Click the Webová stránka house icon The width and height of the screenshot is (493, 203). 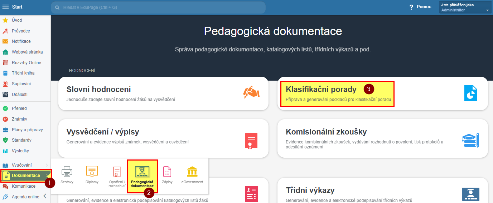coord(5,52)
